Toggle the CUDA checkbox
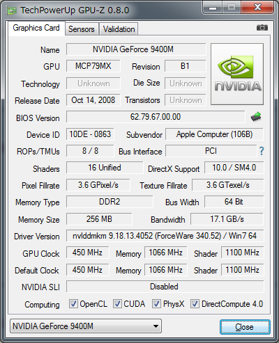Screen dimensions: 279x343 click(117, 303)
